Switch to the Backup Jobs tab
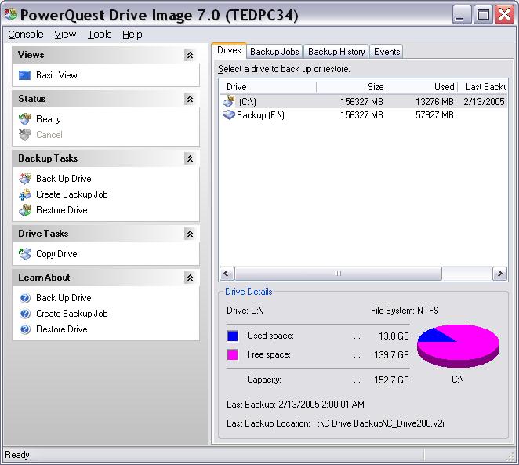The height and width of the screenshot is (465, 519). pos(274,52)
